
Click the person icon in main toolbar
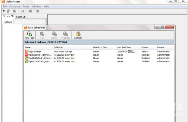[x=4, y=11]
